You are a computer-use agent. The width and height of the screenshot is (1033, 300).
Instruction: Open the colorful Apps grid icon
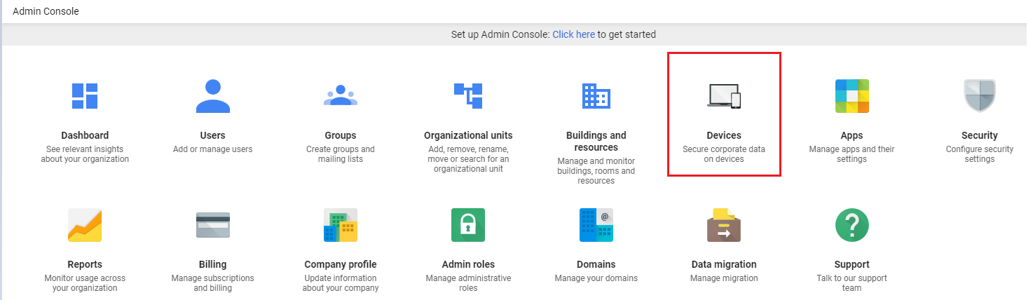coord(851,96)
